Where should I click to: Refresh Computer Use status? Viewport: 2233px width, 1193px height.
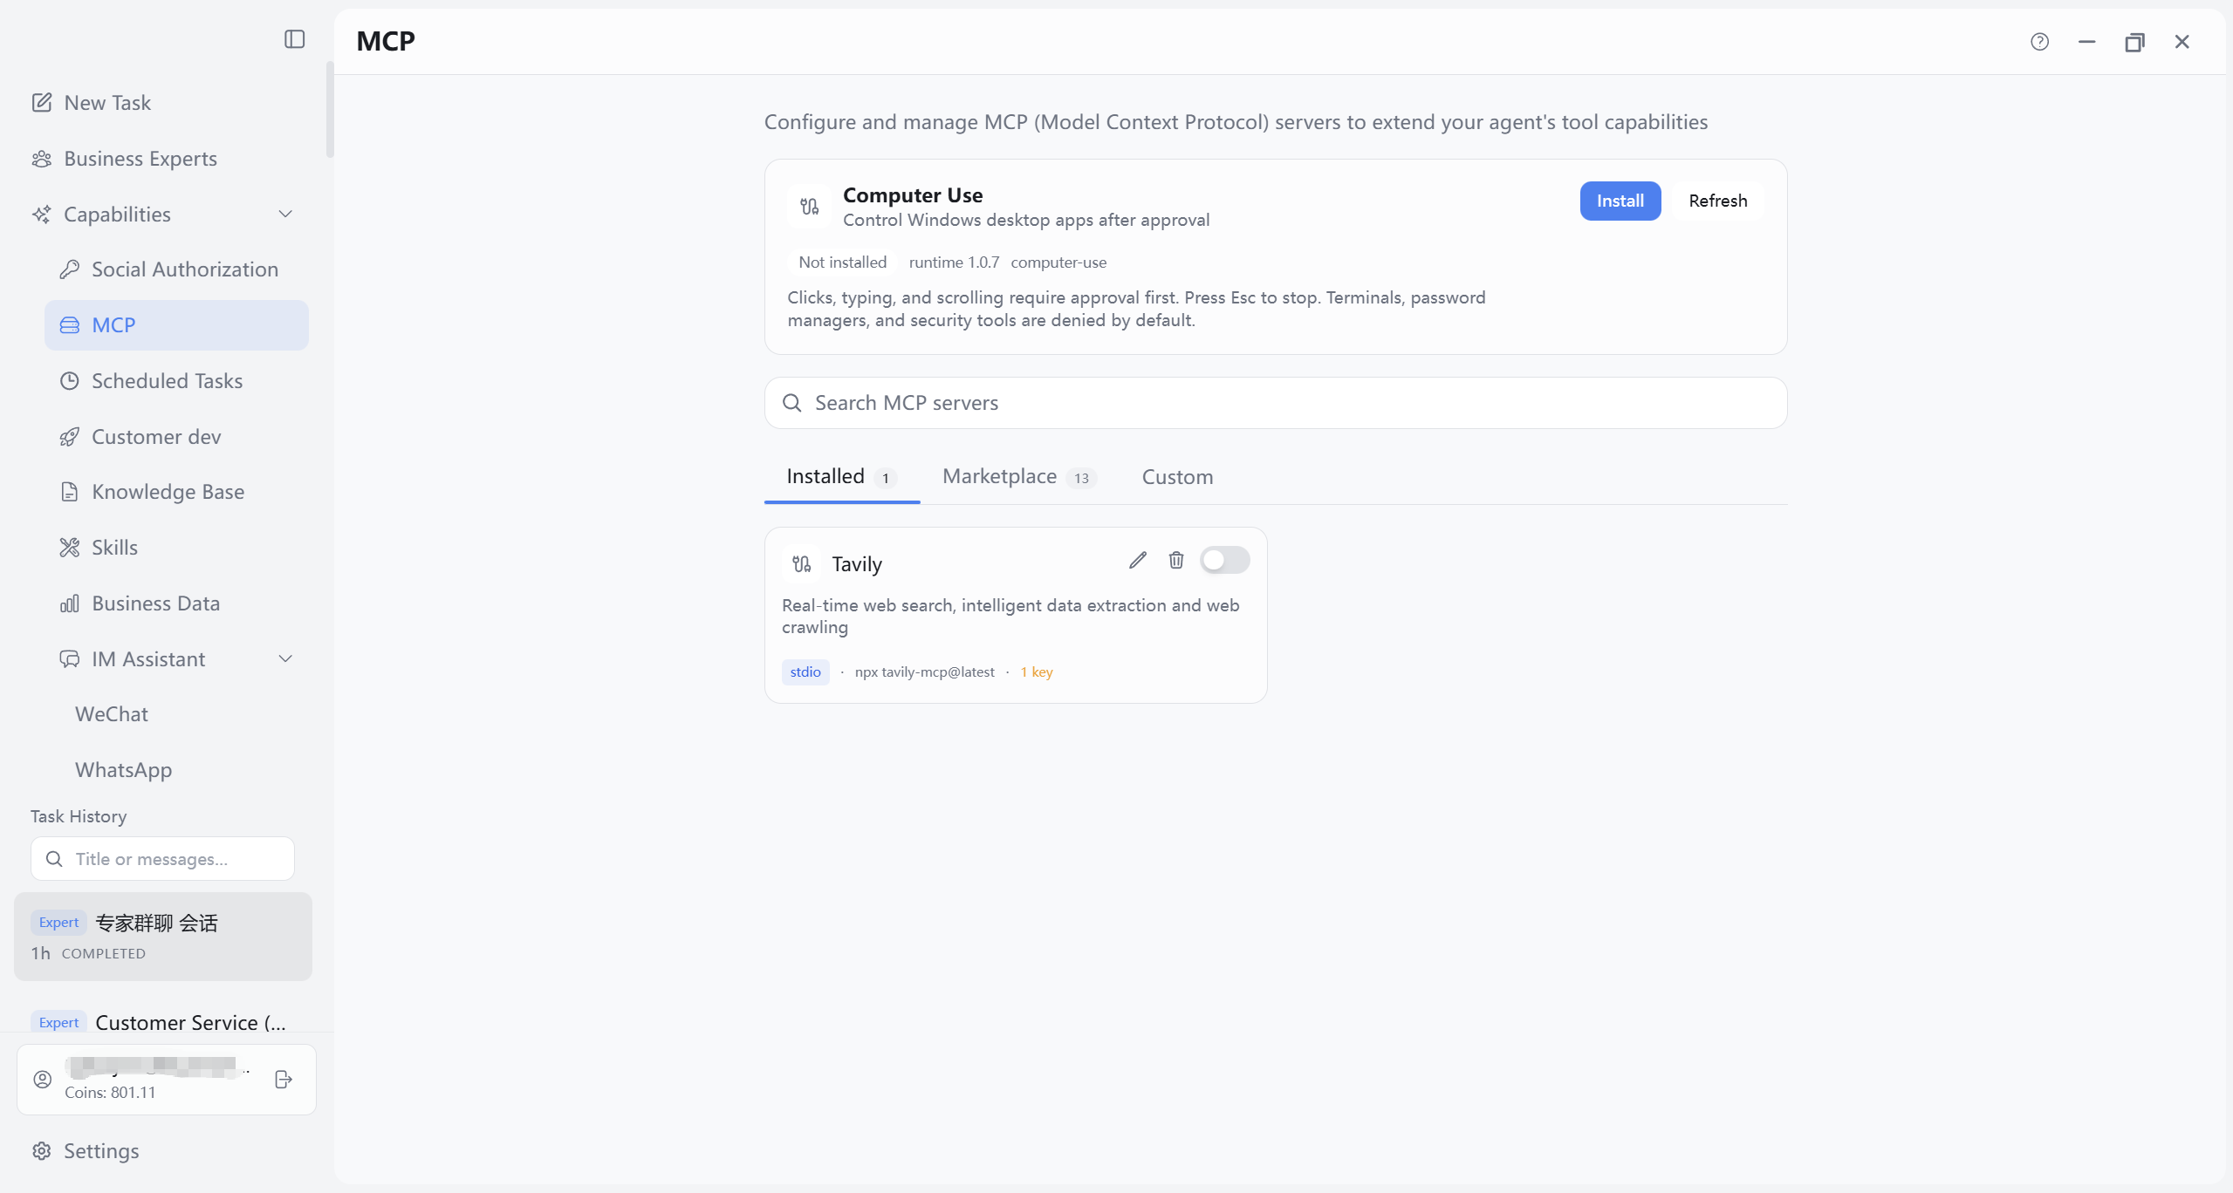(x=1717, y=201)
